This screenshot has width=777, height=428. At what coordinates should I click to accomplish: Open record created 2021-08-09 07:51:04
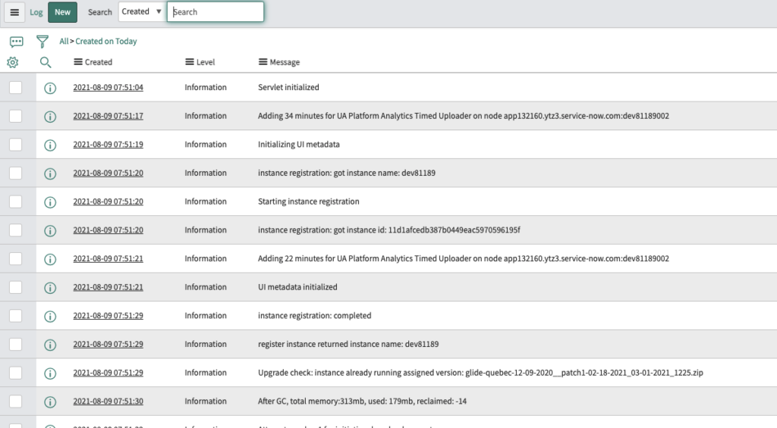(x=108, y=88)
